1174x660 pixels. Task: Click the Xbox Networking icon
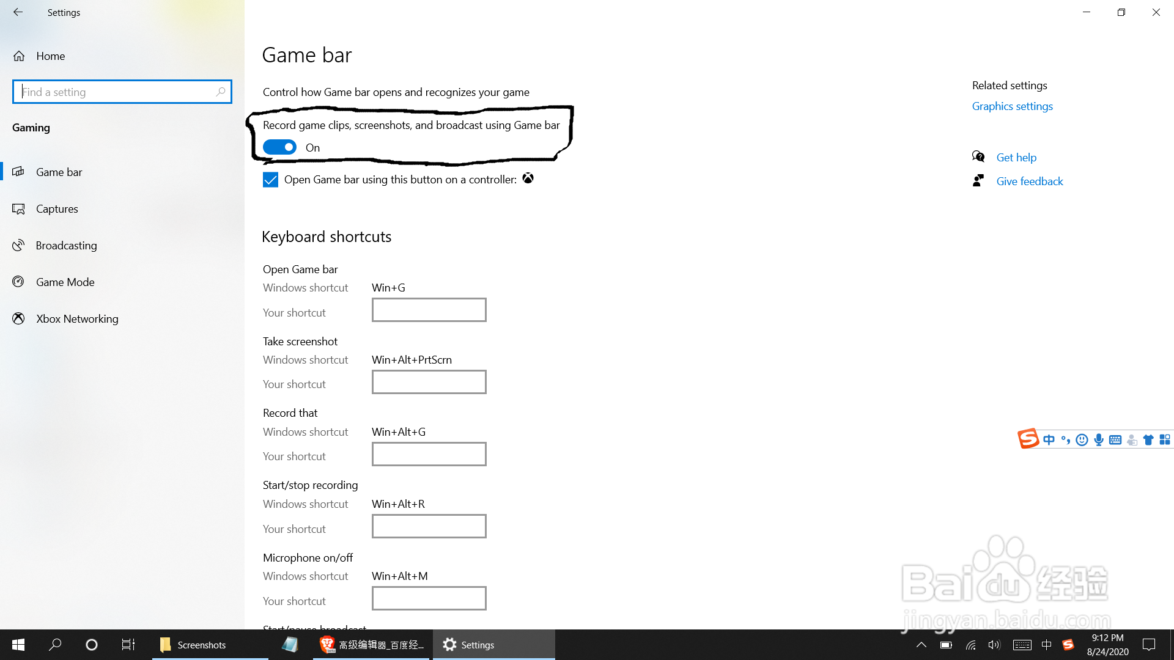coord(19,318)
